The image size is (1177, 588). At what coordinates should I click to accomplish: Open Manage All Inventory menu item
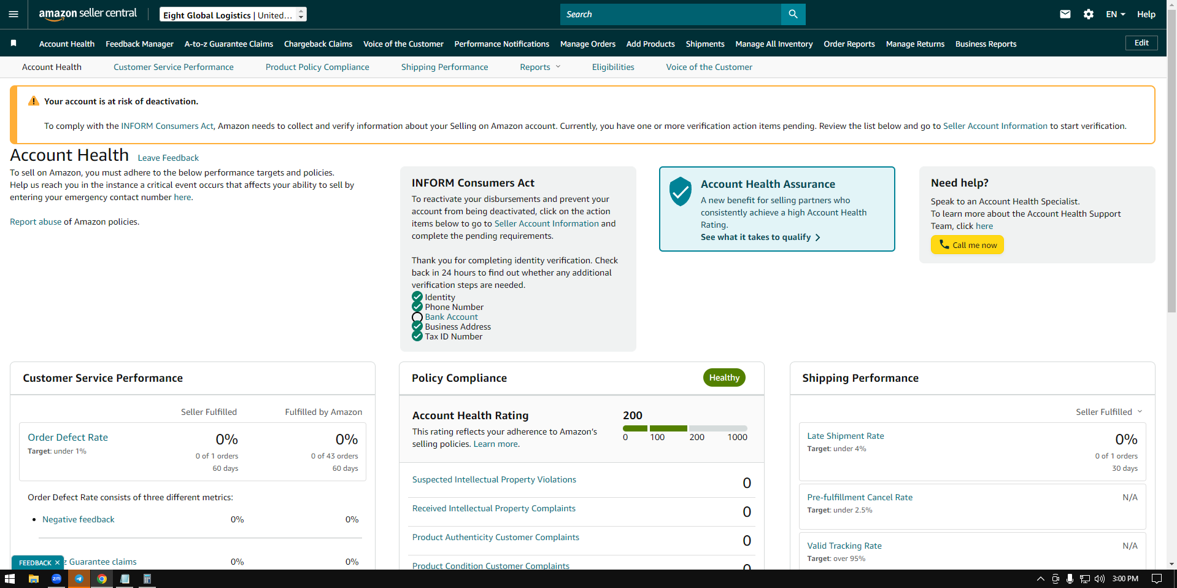pos(774,44)
